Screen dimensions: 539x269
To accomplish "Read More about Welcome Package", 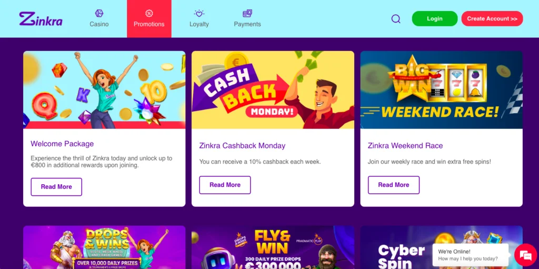I will point(56,187).
